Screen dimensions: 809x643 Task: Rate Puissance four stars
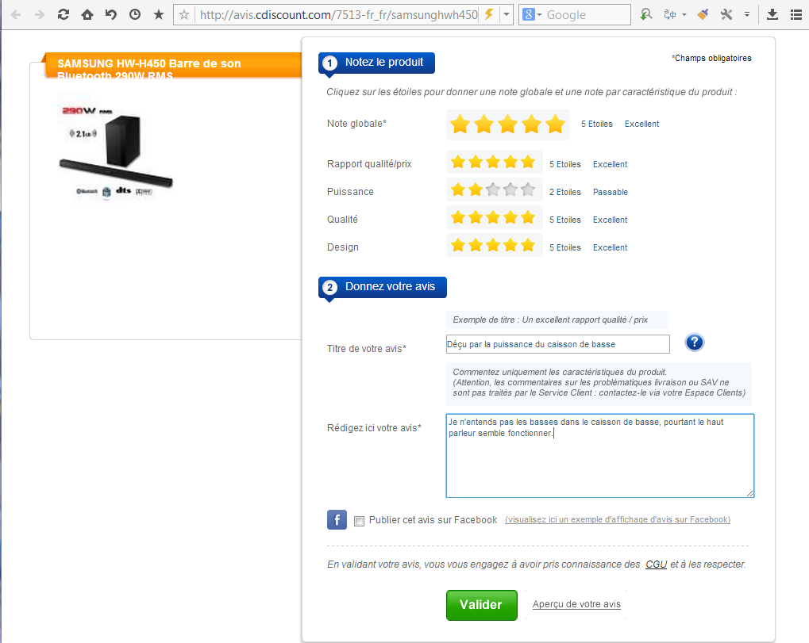click(510, 190)
